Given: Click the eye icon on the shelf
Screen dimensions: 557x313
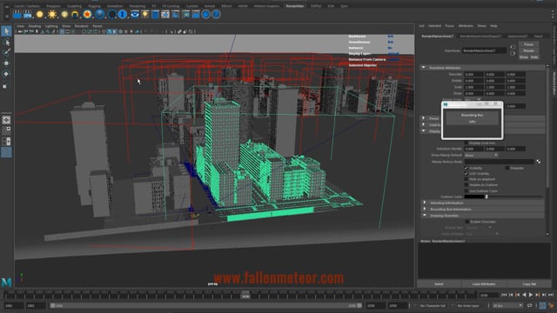Looking at the screenshot, I should [135, 15].
